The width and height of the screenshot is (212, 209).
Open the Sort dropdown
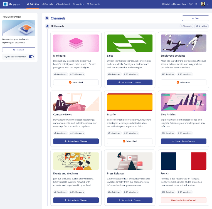point(196,18)
